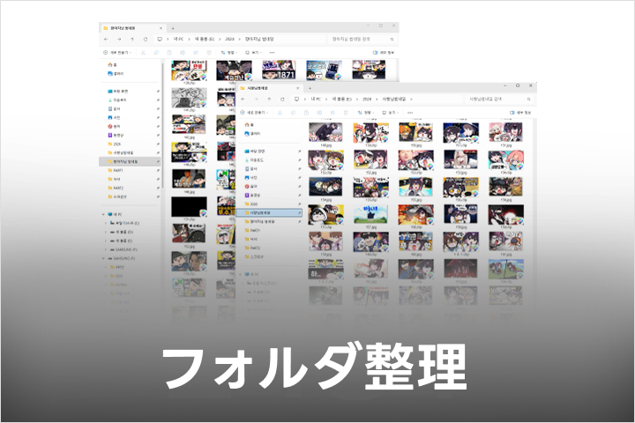This screenshot has height=423, width=635.
Task: Click pin icon beside 바탕 화면 in rear sidebar
Action: point(158,92)
